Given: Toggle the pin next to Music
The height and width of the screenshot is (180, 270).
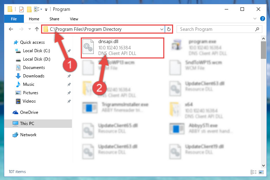Looking at the screenshot, I should (x=69, y=84).
